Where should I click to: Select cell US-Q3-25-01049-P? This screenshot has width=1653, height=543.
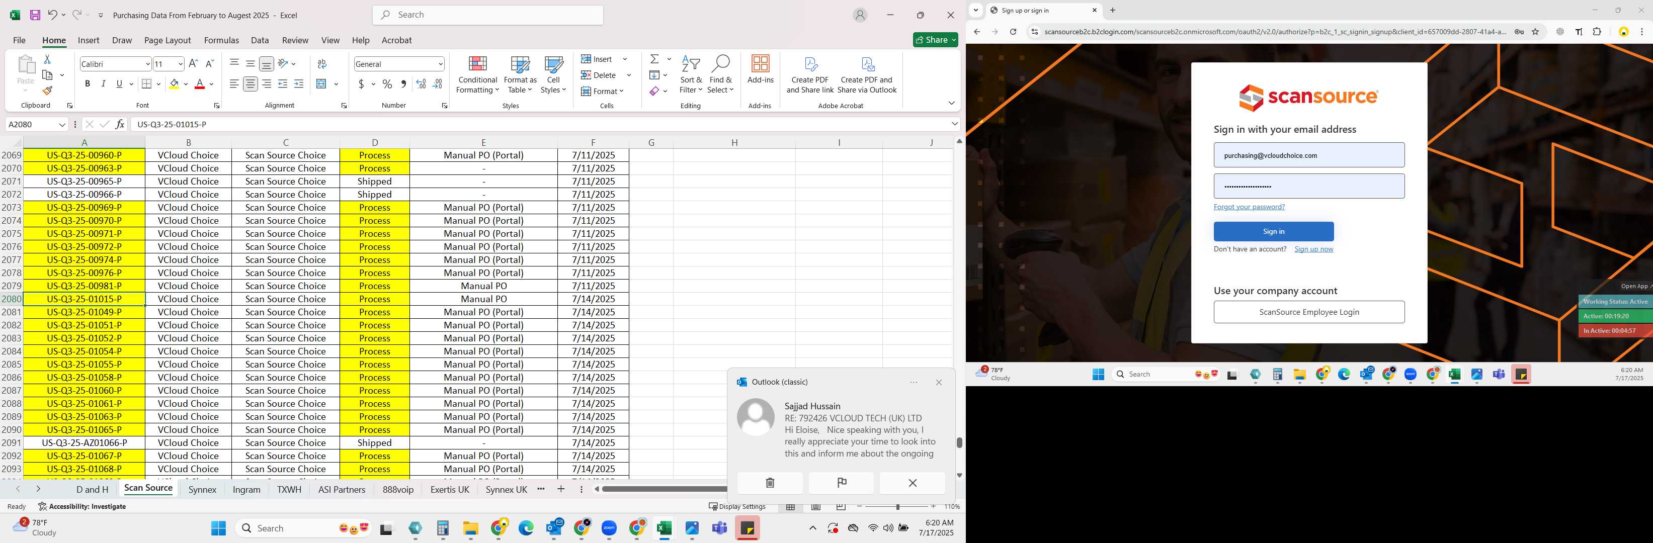(x=84, y=312)
